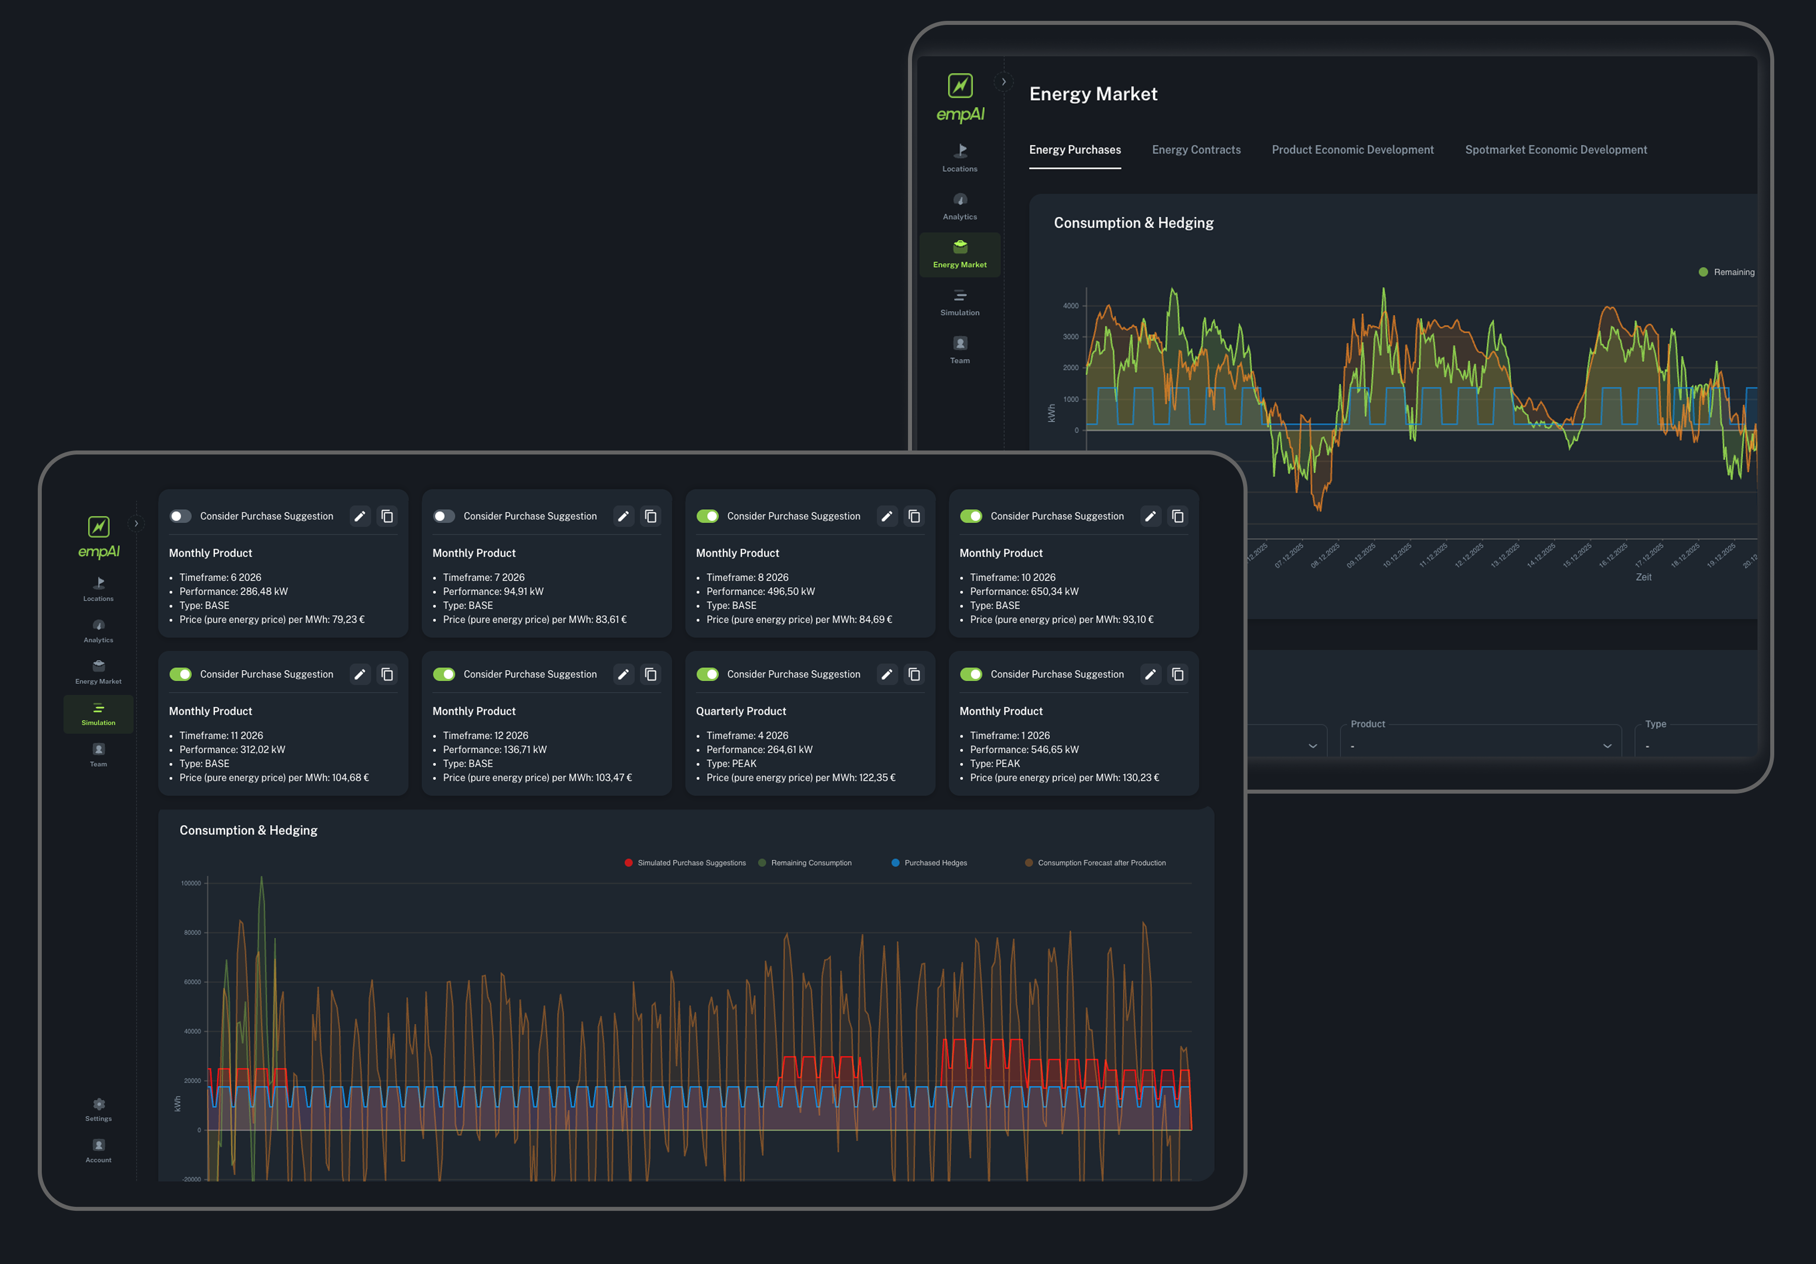Toggle Purchased Hedges legend entry

click(929, 863)
